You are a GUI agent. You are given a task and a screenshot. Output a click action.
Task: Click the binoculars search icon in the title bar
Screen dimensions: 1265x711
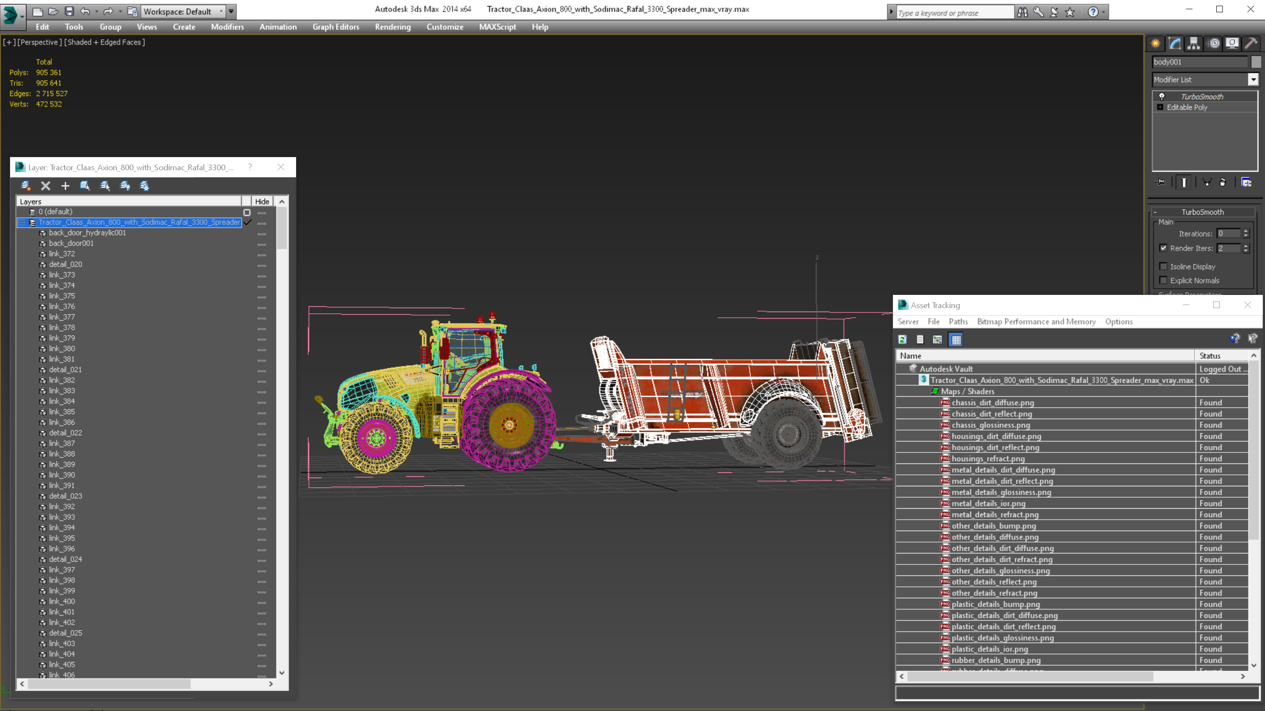tap(1023, 12)
